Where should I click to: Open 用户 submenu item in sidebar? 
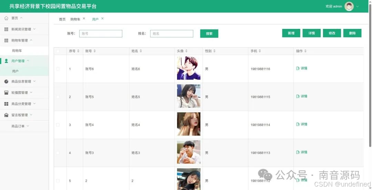click(24, 71)
